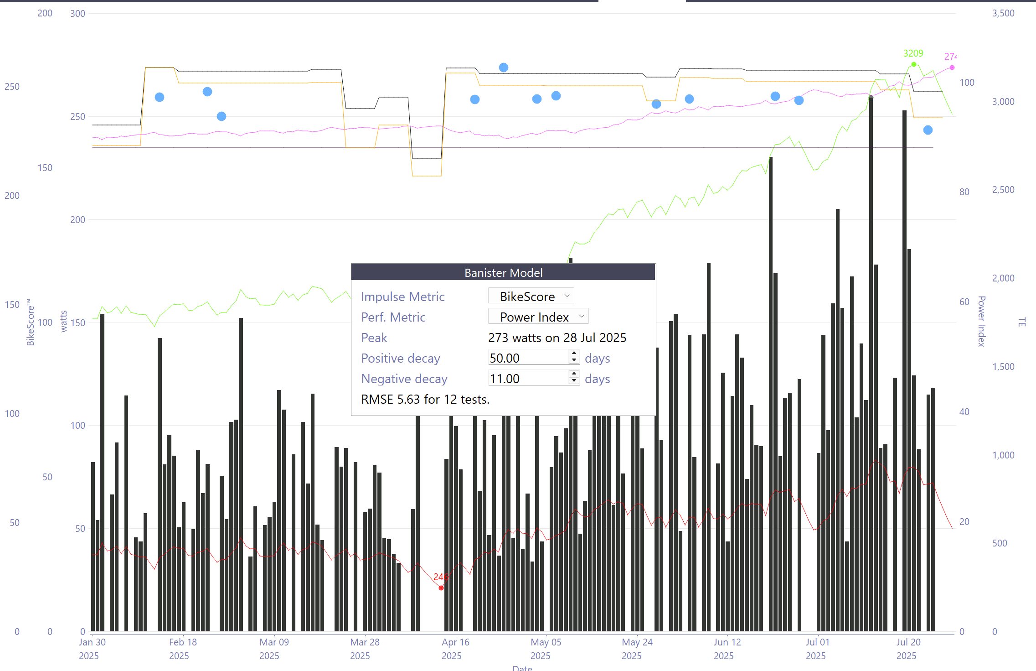Click the RMSE 5.63 result text

pyautogui.click(x=425, y=399)
